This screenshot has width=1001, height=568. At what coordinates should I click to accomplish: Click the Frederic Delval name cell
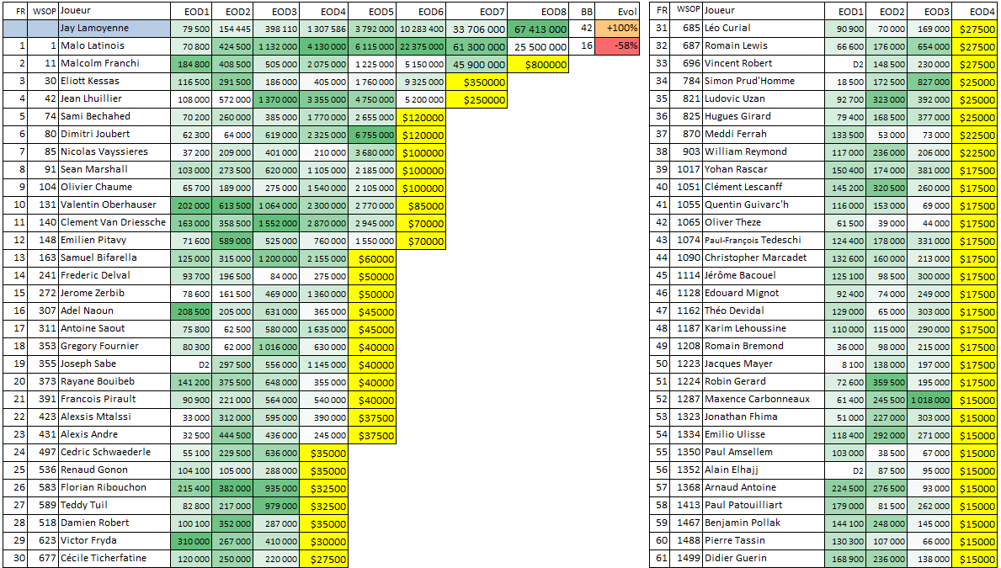[114, 276]
